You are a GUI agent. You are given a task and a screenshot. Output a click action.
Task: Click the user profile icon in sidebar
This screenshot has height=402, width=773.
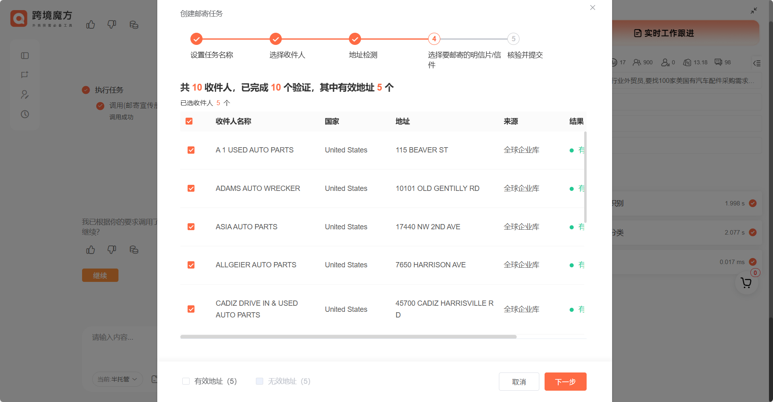coord(25,95)
